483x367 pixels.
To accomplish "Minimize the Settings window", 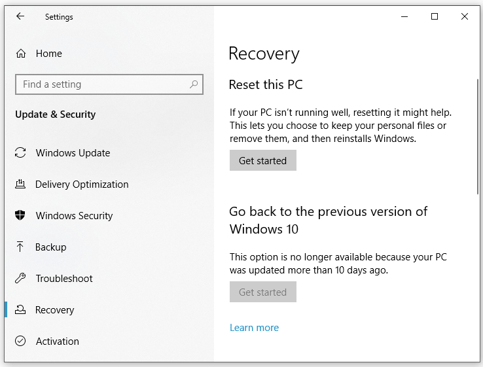I will coord(404,16).
